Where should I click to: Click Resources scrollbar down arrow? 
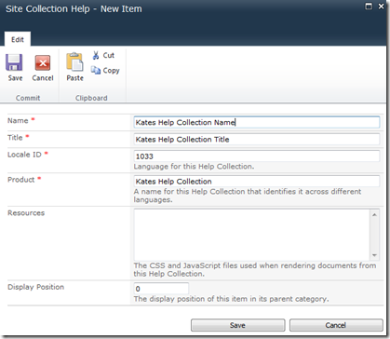374,255
